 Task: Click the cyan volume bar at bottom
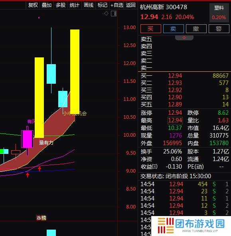51,233
